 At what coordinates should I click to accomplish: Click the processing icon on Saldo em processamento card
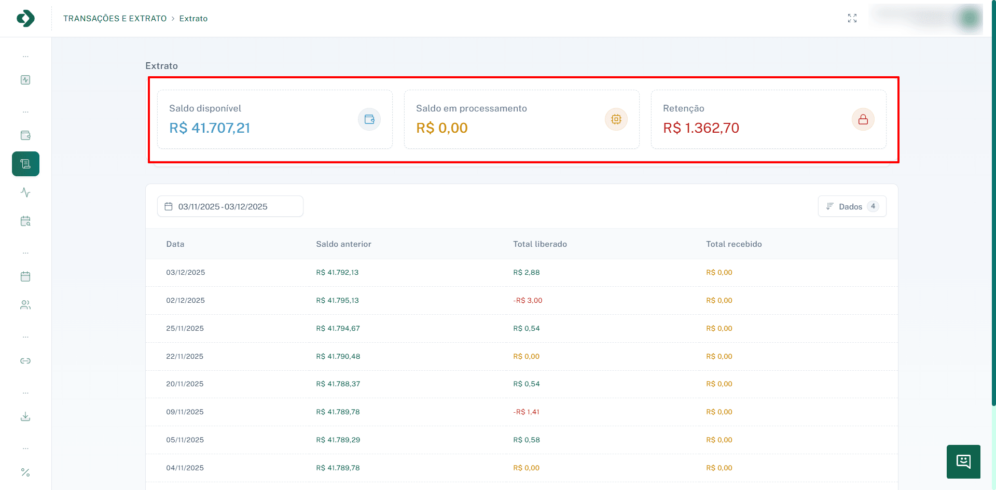[x=616, y=119]
